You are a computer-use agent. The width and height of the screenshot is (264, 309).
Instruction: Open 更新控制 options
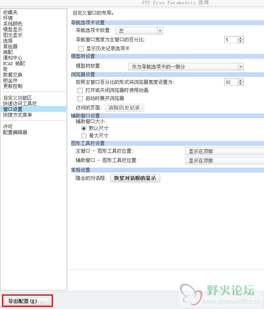coord(13,86)
